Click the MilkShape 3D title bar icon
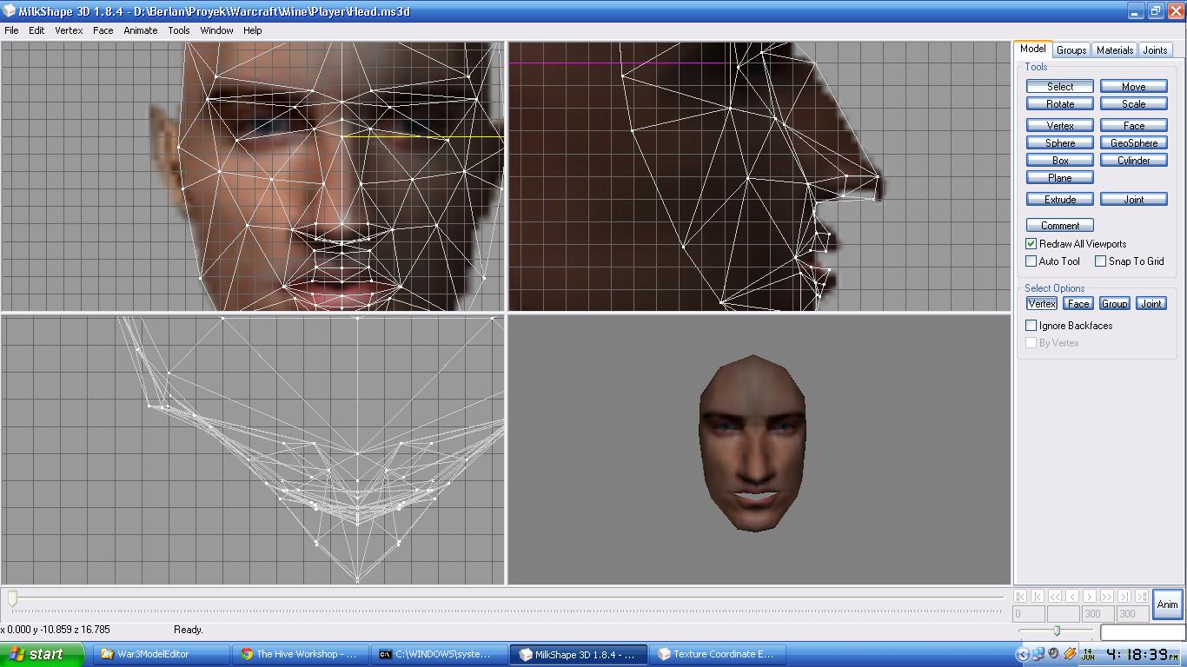1187x667 pixels. tap(9, 11)
